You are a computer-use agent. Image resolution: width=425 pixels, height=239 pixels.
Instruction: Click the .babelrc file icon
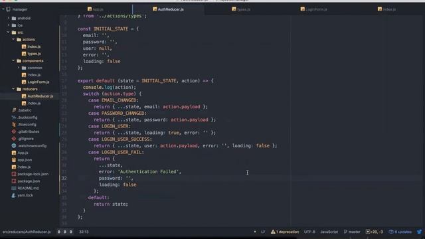pos(14,110)
